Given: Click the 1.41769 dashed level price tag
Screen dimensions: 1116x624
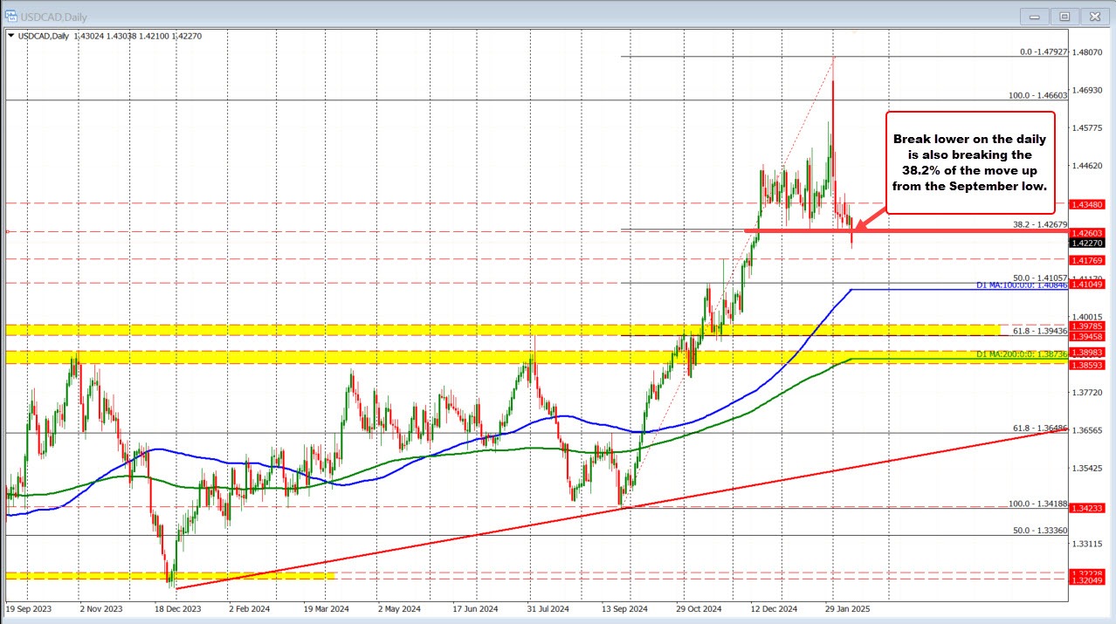Looking at the screenshot, I should coord(1086,262).
